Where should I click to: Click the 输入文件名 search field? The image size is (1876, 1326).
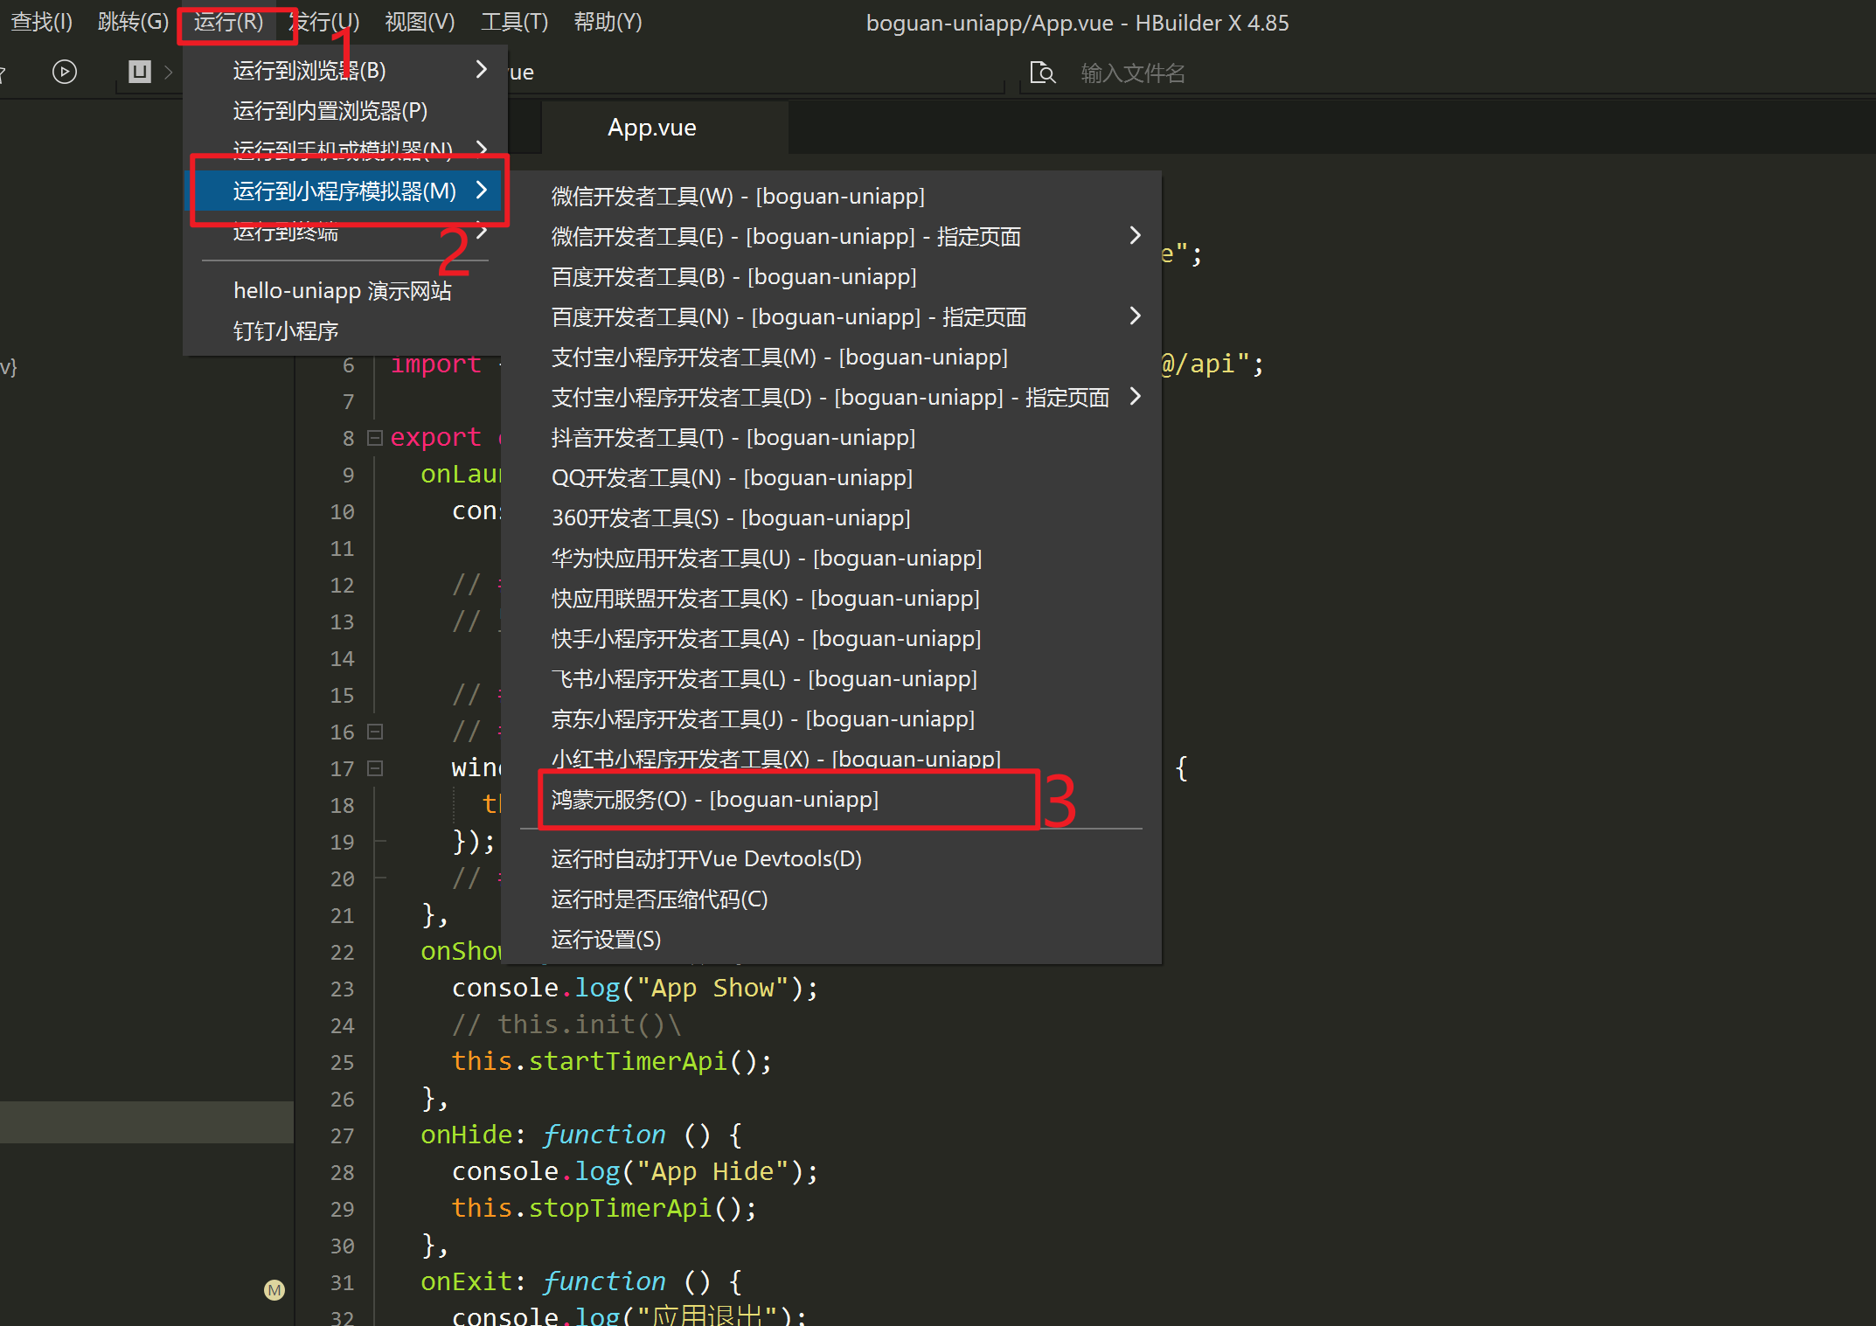click(x=1133, y=73)
